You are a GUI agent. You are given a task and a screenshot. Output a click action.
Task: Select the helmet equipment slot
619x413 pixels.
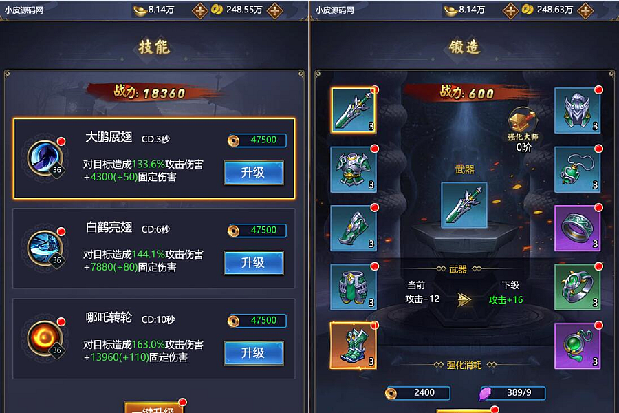pyautogui.click(x=578, y=110)
